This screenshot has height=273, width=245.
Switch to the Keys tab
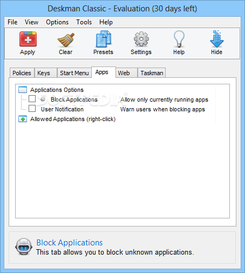(46, 73)
